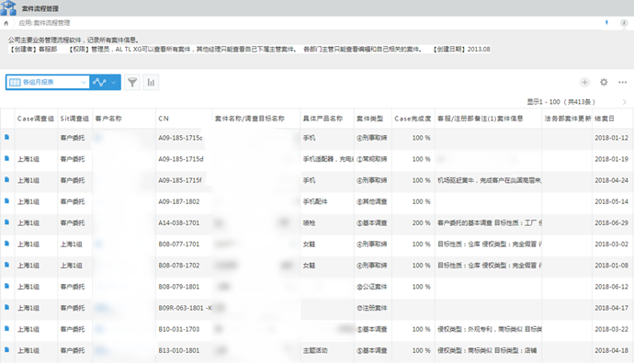Open the 各组月报表 view dropdown
634x363 pixels.
tap(48, 83)
